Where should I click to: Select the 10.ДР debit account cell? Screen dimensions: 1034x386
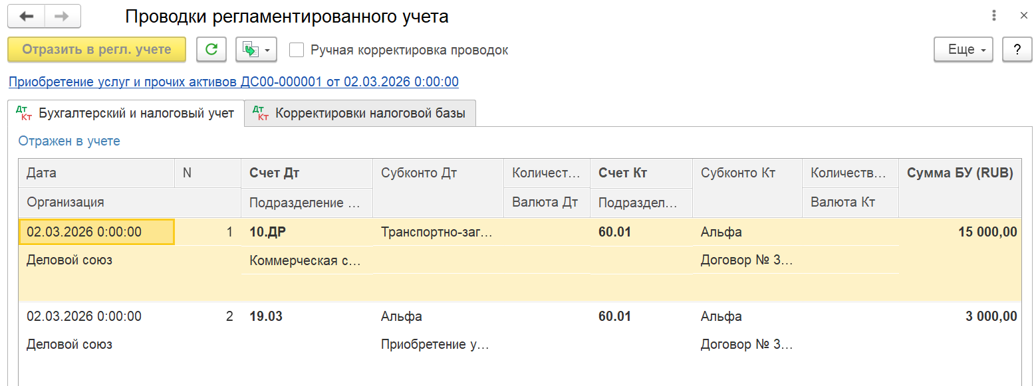tap(306, 232)
